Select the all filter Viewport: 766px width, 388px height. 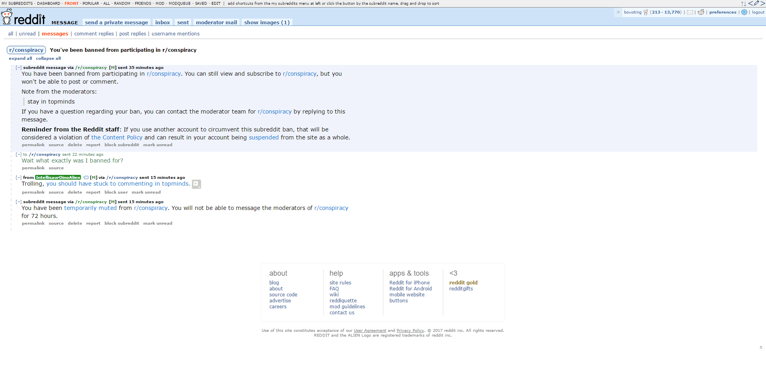click(11, 34)
